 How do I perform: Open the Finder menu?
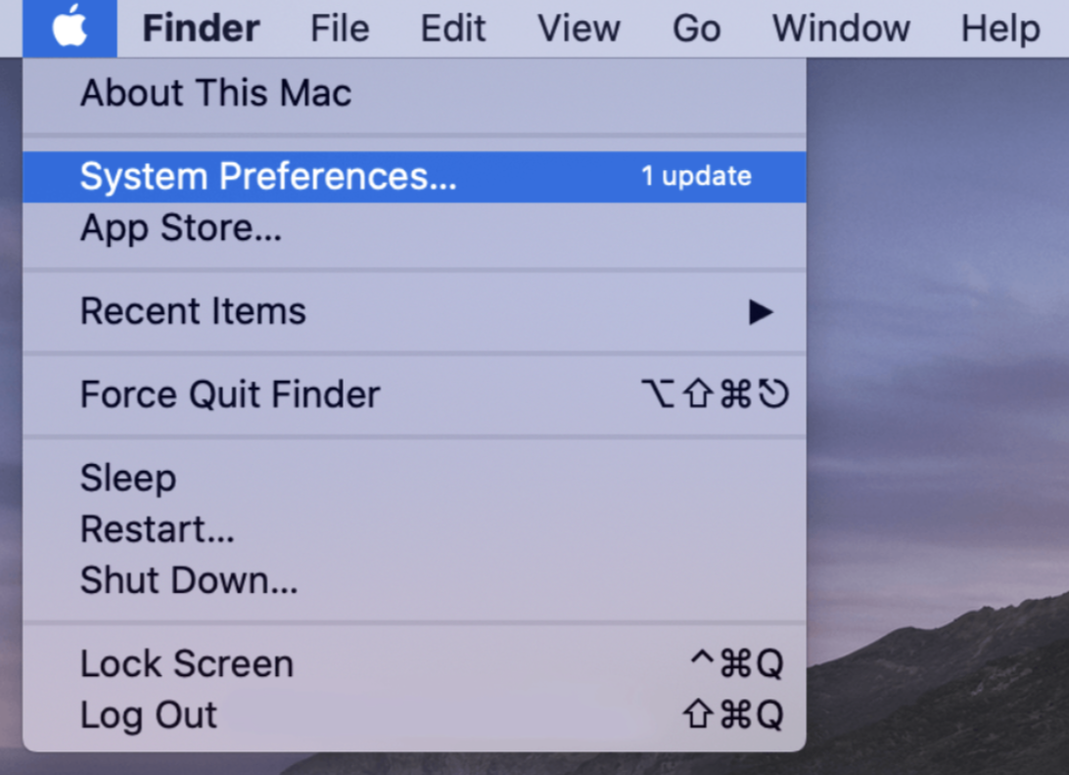pyautogui.click(x=201, y=29)
